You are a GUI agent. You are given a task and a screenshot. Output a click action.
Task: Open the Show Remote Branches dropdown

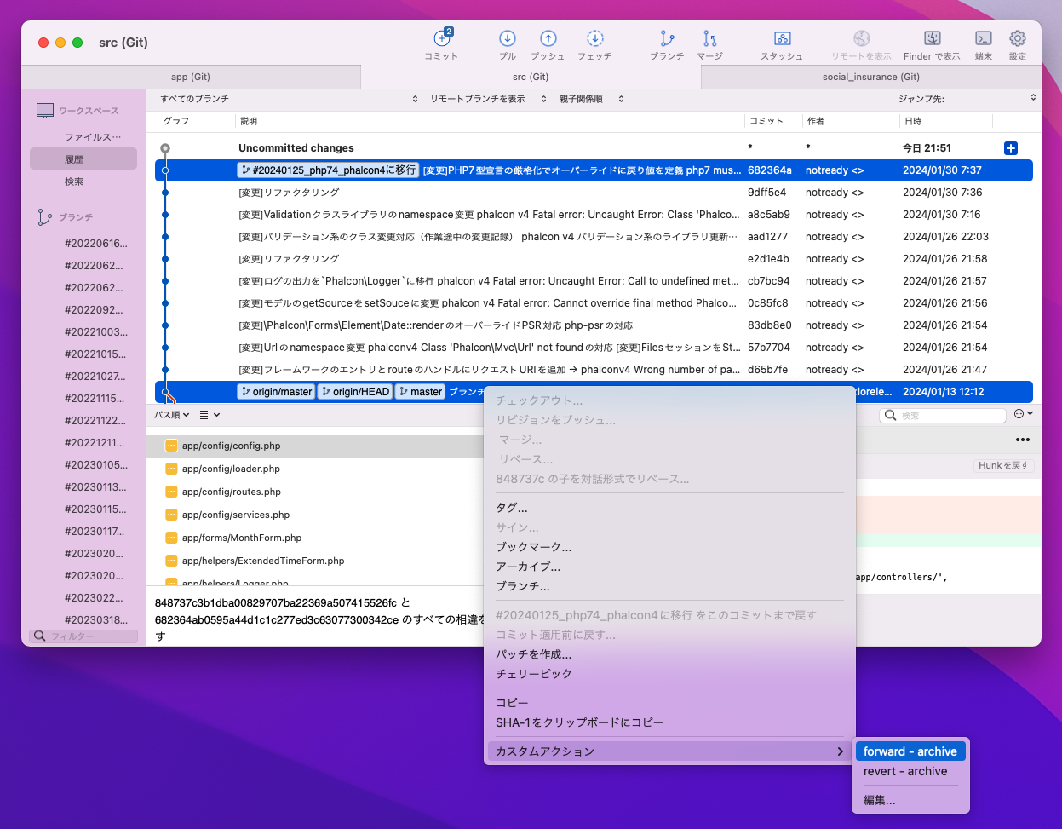489,99
